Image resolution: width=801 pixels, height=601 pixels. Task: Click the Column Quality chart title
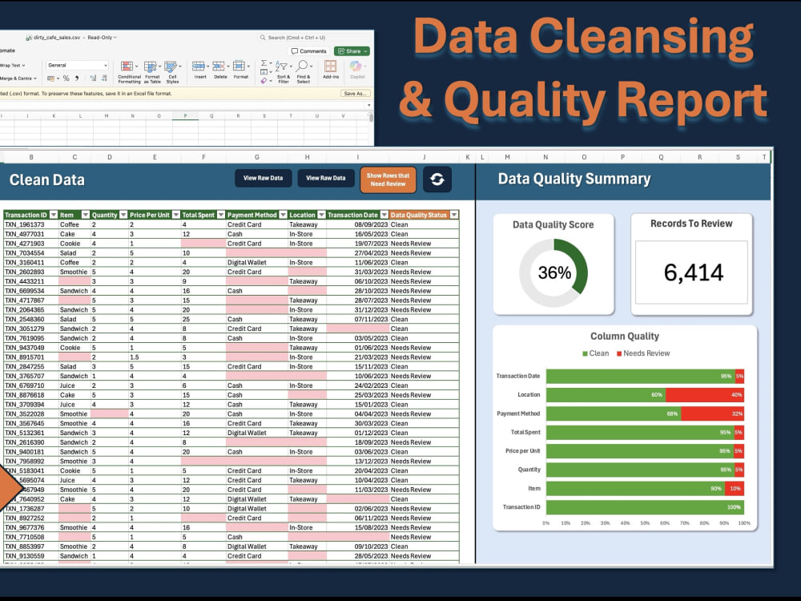(x=624, y=337)
